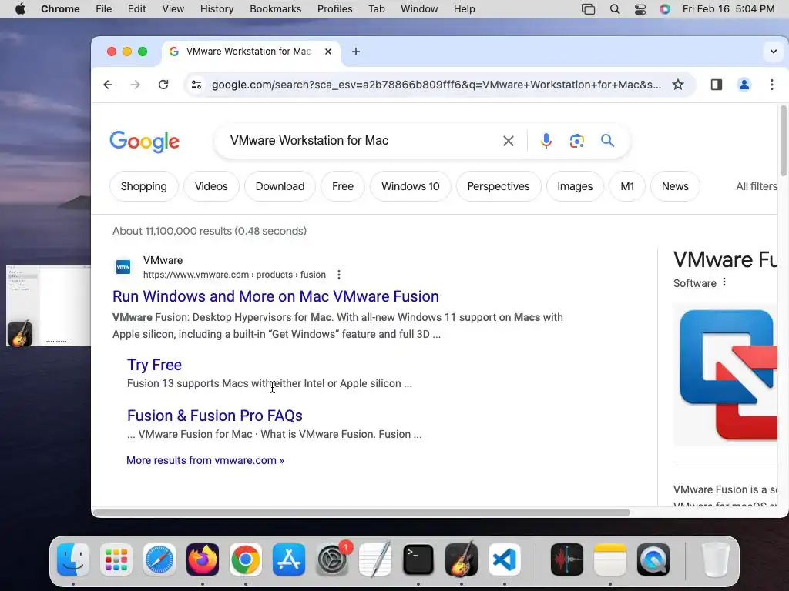Open Spotlight search in menu bar
The height and width of the screenshot is (591, 789).
[x=614, y=9]
